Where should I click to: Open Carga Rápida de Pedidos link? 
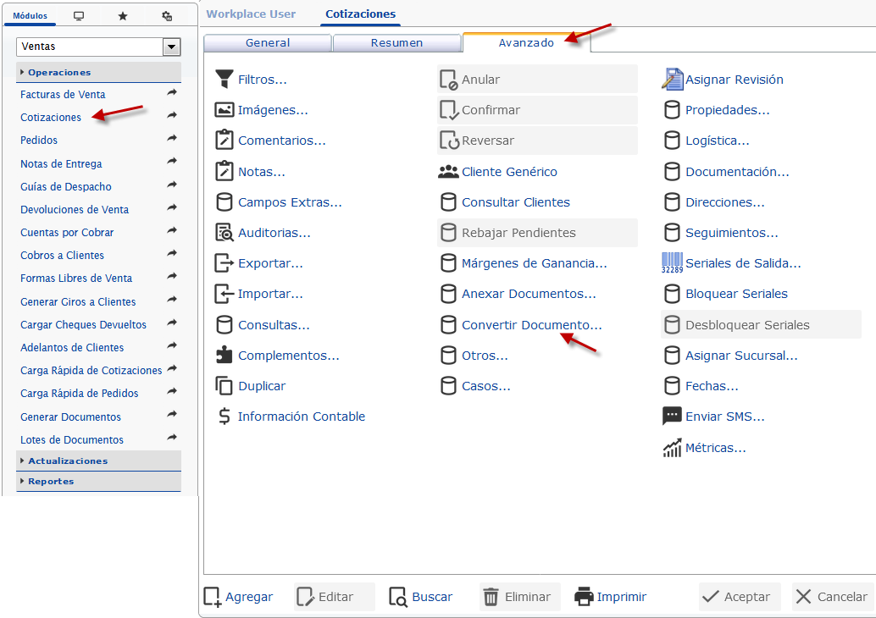(80, 393)
